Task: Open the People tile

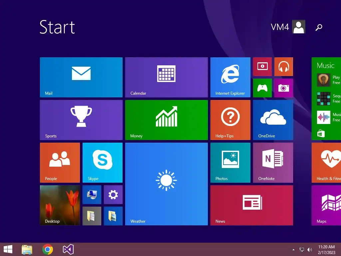Action: 60,163
